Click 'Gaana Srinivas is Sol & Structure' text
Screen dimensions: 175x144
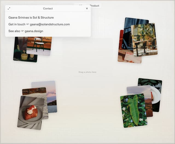[x=31, y=18]
